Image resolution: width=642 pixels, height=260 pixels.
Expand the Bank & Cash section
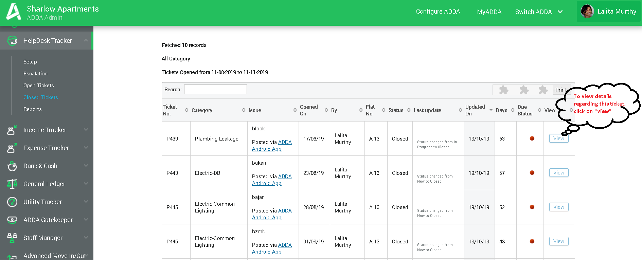tap(86, 166)
